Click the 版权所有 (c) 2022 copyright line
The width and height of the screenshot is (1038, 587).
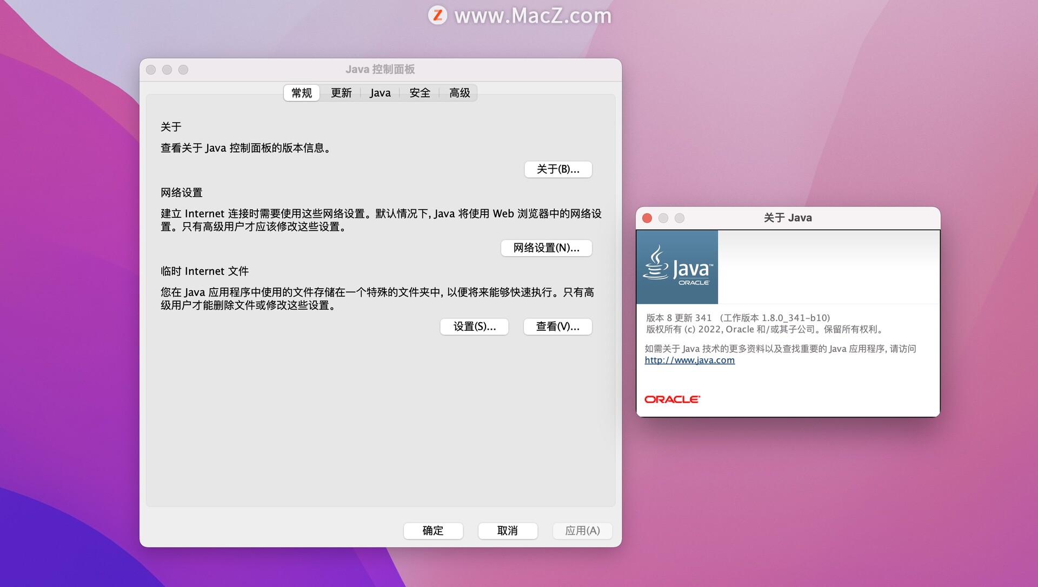point(764,329)
